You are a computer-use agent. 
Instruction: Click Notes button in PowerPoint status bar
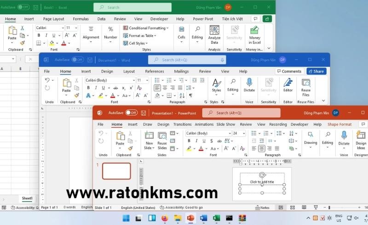(262, 208)
